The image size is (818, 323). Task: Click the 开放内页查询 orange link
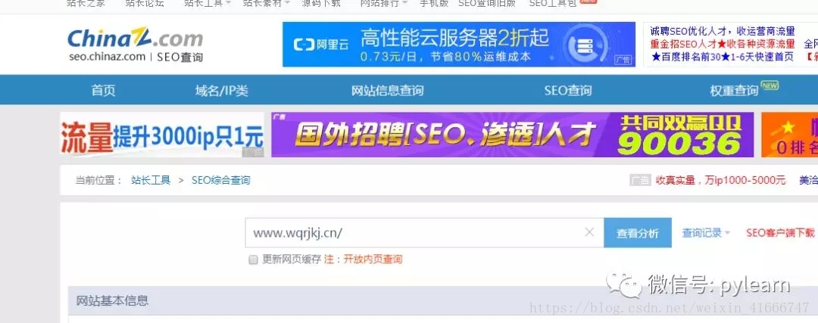pos(373,259)
